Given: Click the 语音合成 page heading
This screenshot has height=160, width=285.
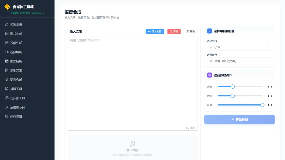Looking at the screenshot, I should (x=73, y=12).
